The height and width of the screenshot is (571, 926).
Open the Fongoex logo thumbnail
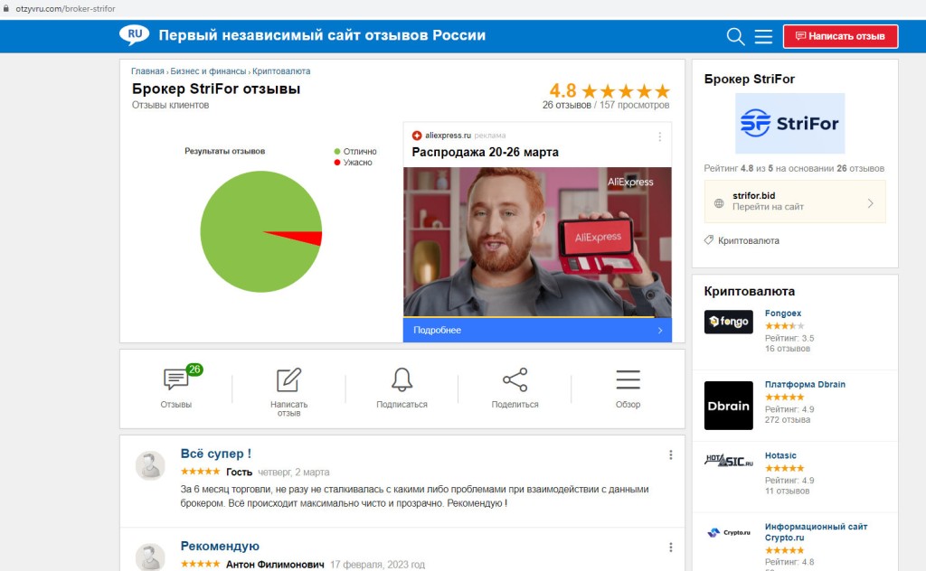click(729, 322)
